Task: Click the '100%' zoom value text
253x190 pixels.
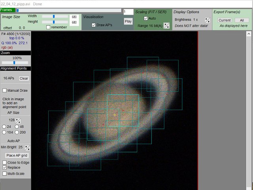Action: pos(17,58)
